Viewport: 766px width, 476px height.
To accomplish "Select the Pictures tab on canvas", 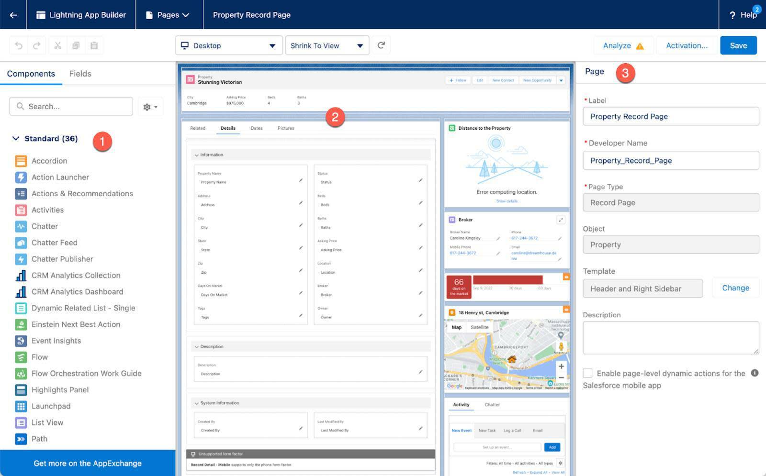I will (x=286, y=128).
